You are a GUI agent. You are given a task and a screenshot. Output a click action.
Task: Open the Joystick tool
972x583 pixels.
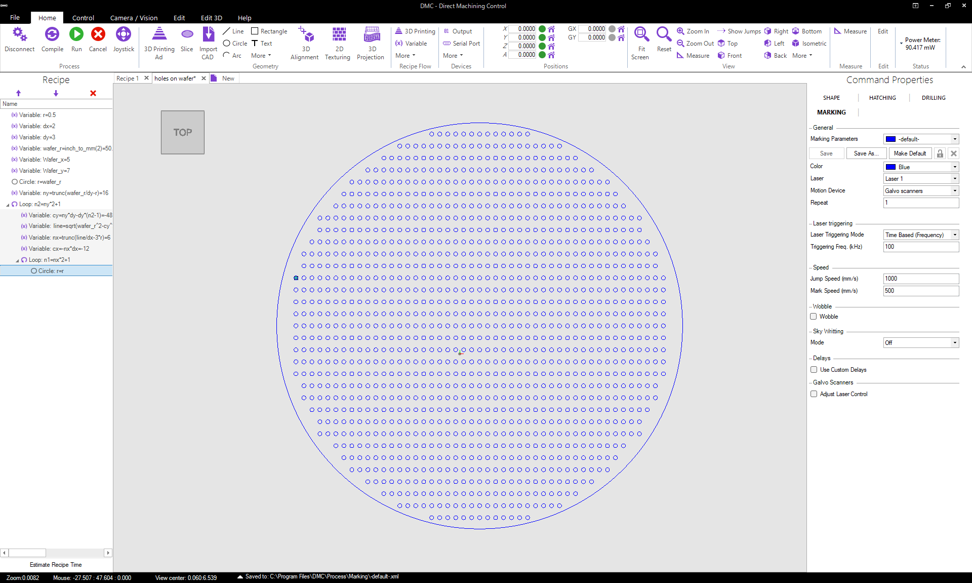coord(123,34)
